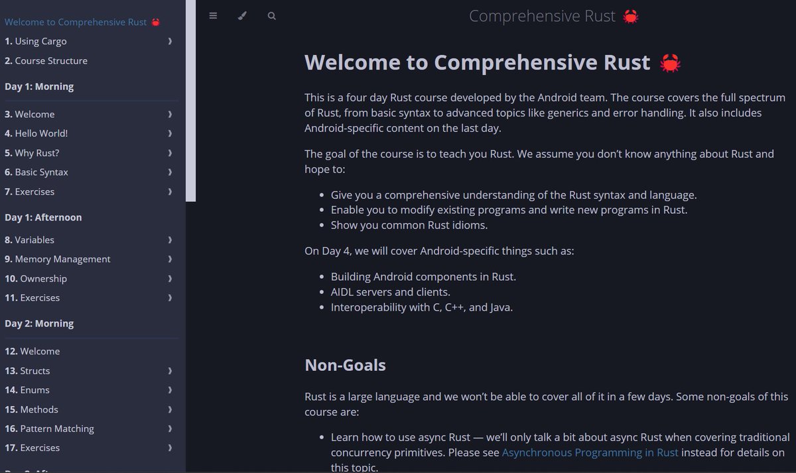
Task: Click the Day 1: Afternoon section label
Action: tap(43, 217)
